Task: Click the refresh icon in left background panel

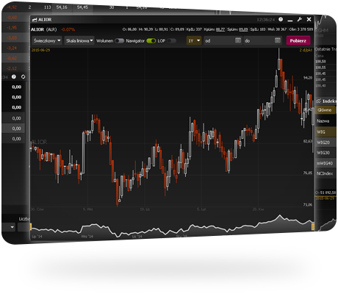Action: click(23, 77)
